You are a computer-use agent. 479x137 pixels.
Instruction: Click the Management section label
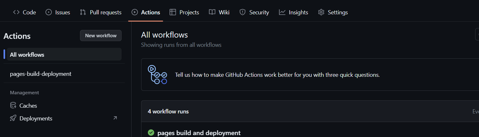24,93
